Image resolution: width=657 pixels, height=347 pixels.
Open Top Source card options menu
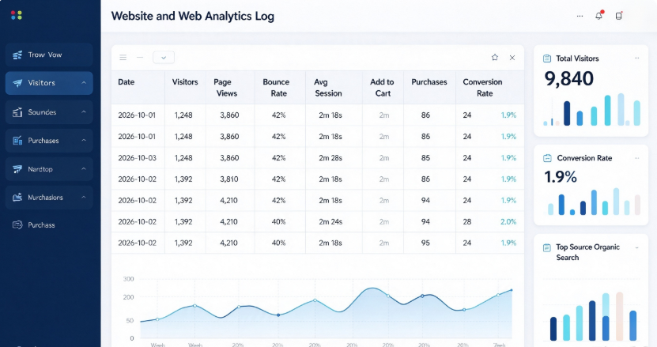(x=637, y=247)
